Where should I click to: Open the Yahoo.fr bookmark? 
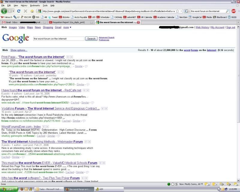7,17
